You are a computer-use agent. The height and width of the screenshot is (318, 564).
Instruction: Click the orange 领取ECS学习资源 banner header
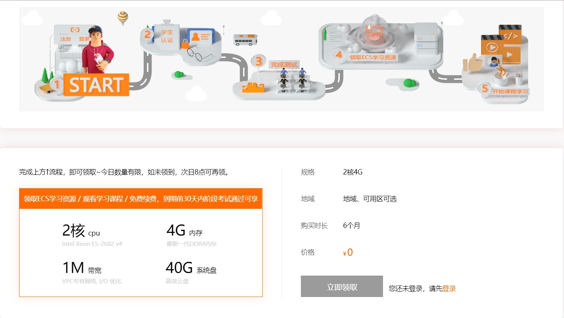pyautogui.click(x=141, y=199)
